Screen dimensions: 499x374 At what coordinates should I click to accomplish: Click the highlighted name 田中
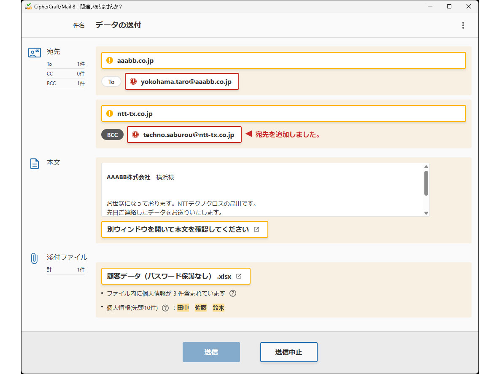[x=183, y=308]
